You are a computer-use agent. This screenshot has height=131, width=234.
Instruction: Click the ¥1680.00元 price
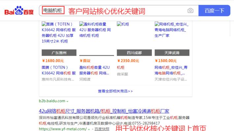pyautogui.click(x=53, y=61)
